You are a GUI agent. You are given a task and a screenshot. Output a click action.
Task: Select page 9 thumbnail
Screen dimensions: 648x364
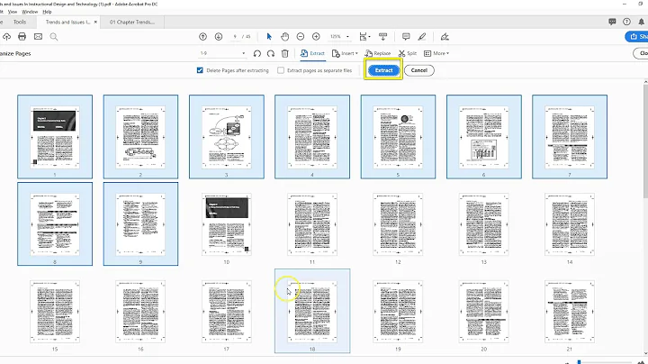coord(140,223)
